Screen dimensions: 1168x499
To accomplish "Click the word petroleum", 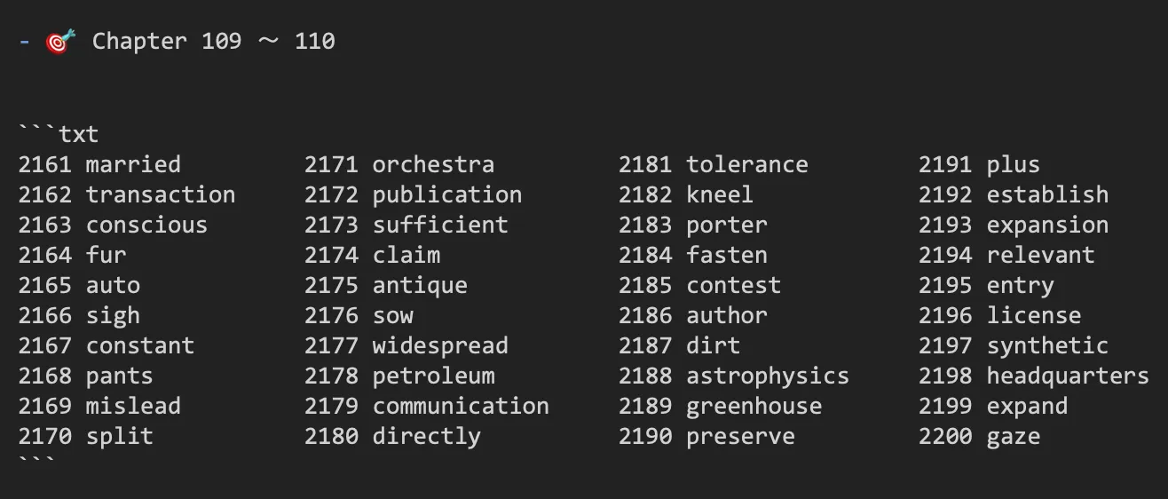I will (434, 376).
